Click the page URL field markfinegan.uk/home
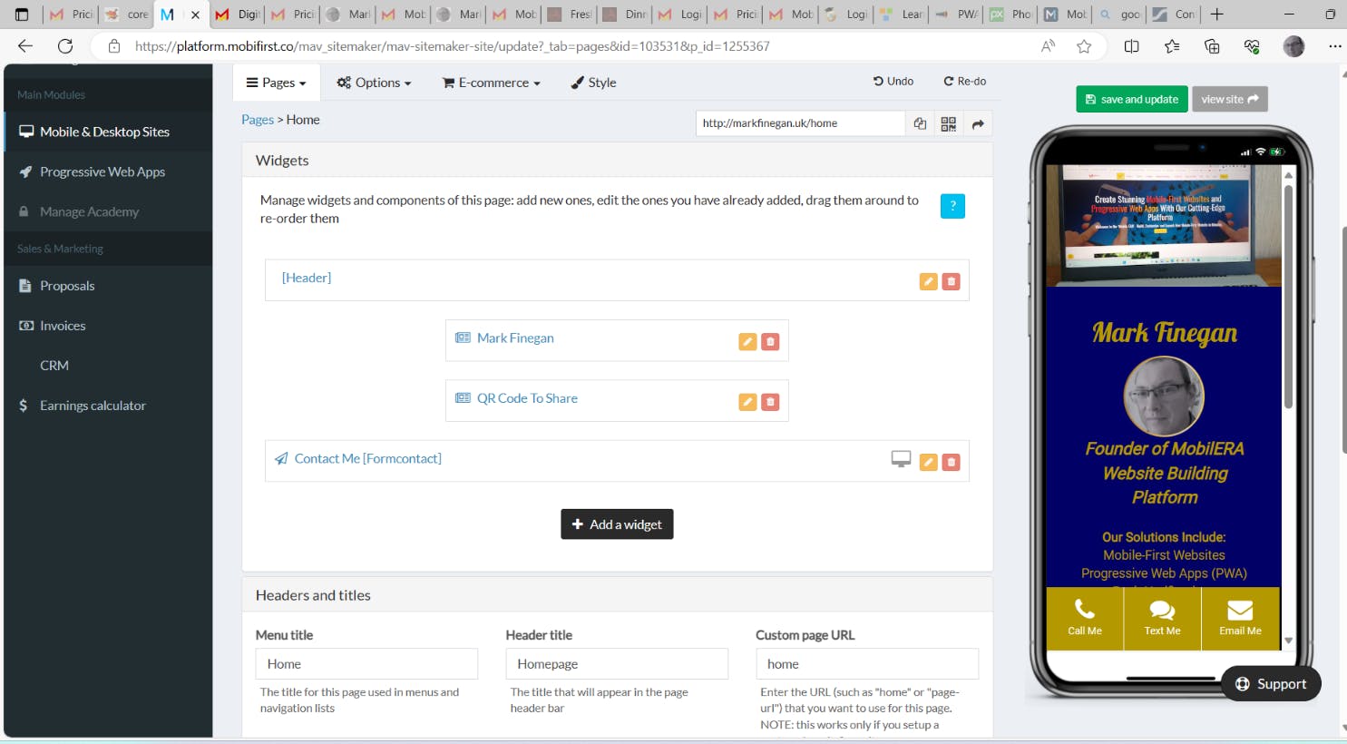 [x=800, y=124]
